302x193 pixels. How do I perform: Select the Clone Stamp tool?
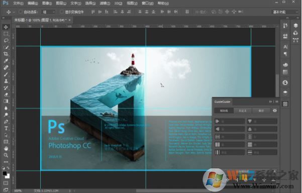pyautogui.click(x=6, y=81)
